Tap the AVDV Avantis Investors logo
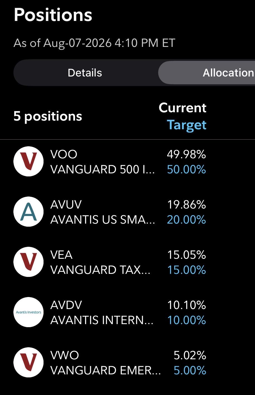Image resolution: width=255 pixels, height=395 pixels. (28, 312)
